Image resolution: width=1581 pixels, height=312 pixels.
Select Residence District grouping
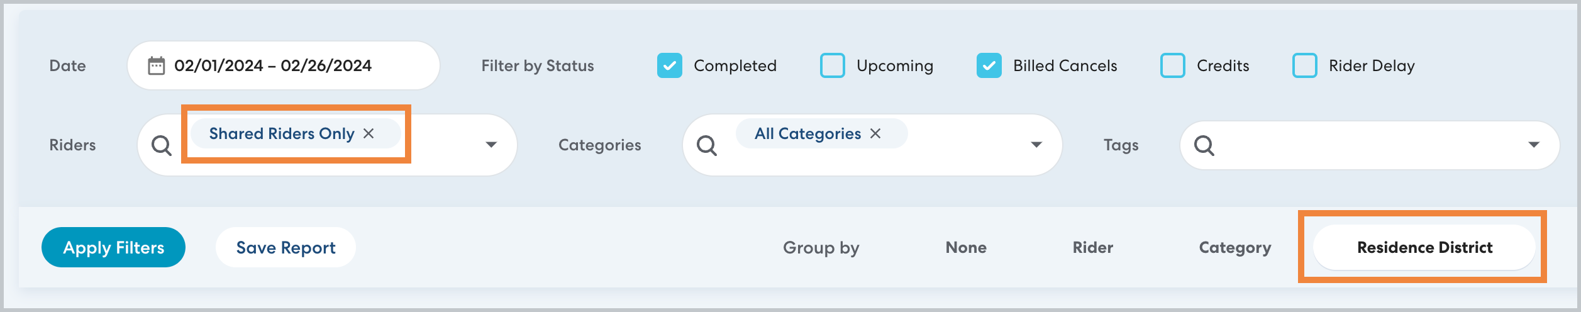pos(1424,247)
